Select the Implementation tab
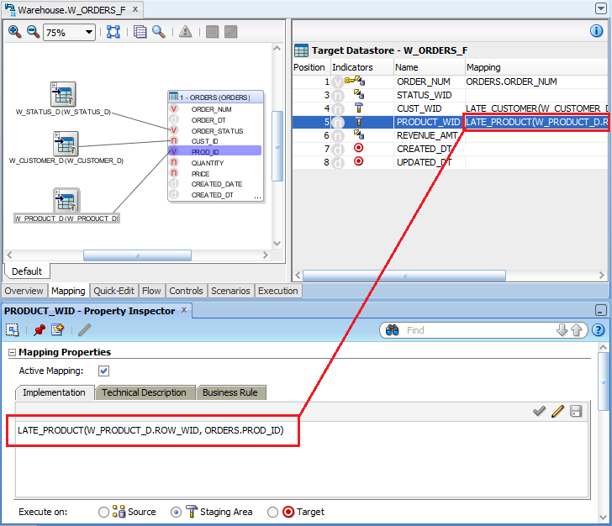This screenshot has height=526, width=612. [55, 392]
